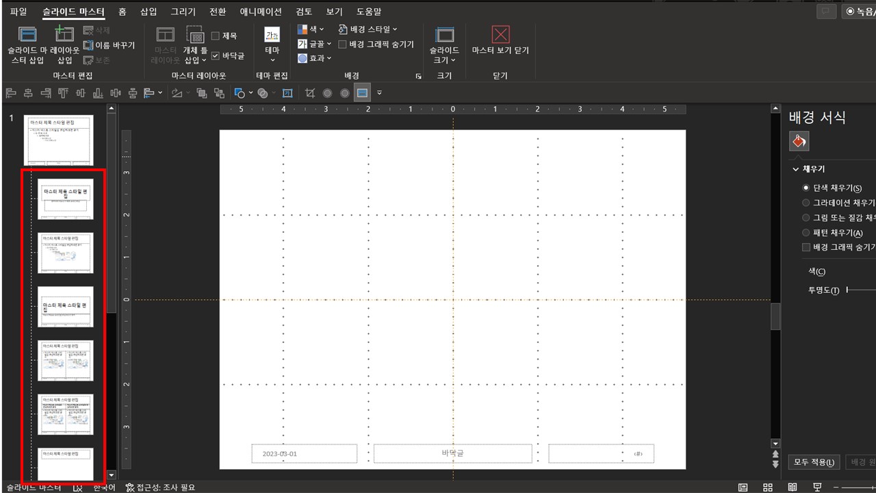876x493 pixels.
Task: Open the 색 colors dropdown
Action: (311, 29)
